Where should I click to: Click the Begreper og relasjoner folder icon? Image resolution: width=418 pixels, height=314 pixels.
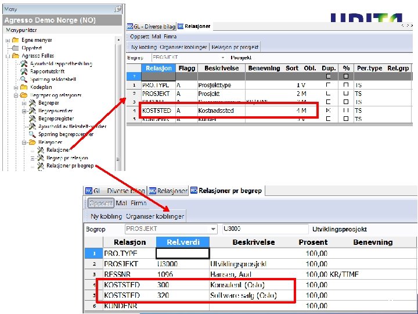pyautogui.click(x=24, y=95)
